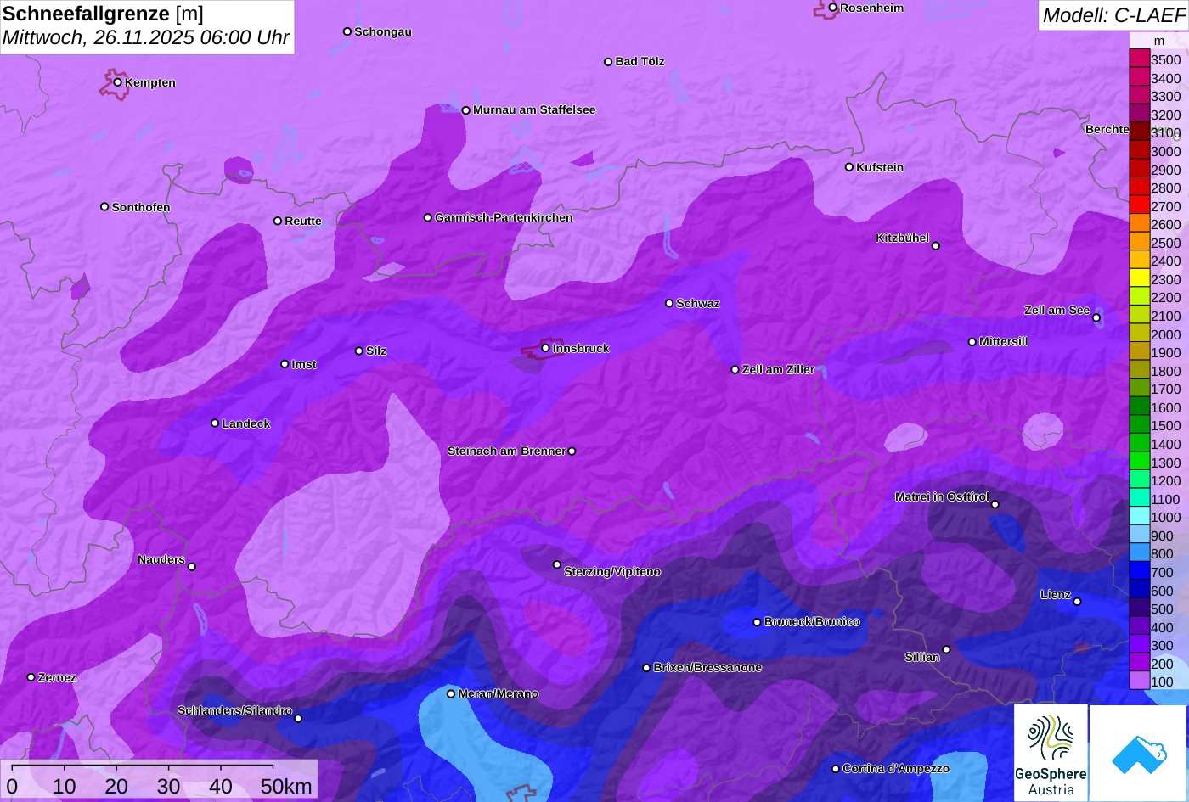Click the Schwaz marker dot
The height and width of the screenshot is (802, 1189).
pyautogui.click(x=669, y=303)
